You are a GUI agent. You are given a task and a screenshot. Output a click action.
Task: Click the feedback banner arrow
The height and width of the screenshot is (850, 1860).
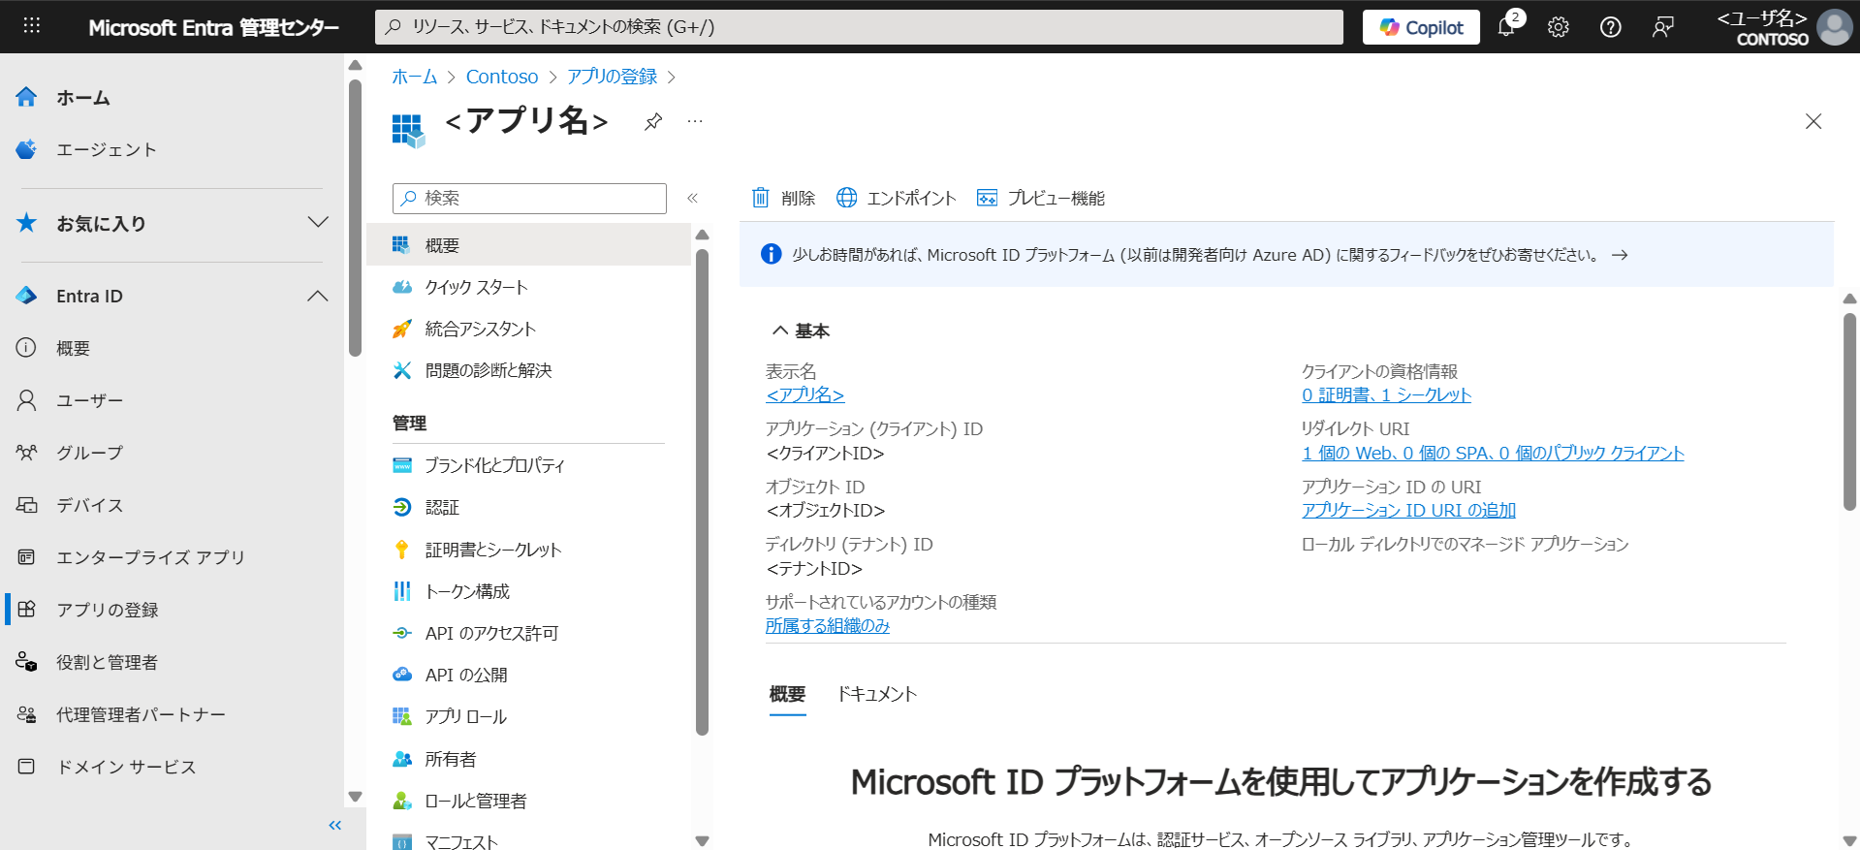tap(1620, 255)
